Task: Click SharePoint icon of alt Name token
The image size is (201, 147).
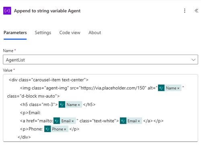Action: point(161,88)
